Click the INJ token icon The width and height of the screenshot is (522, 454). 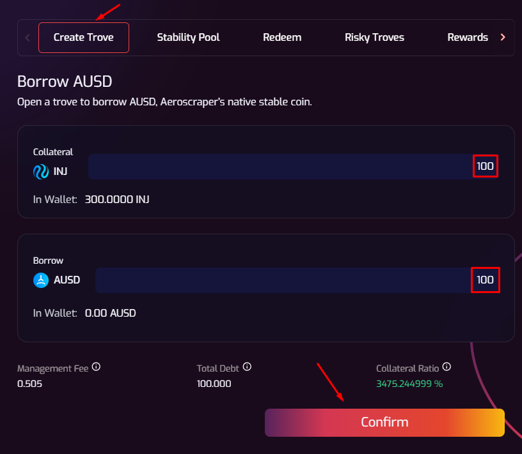(x=41, y=171)
